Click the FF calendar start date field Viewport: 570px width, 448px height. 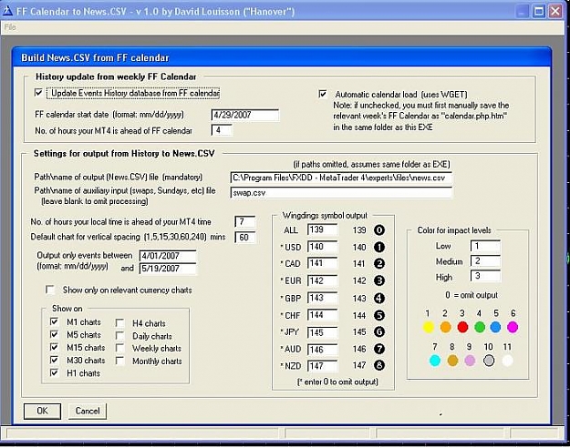(x=245, y=115)
